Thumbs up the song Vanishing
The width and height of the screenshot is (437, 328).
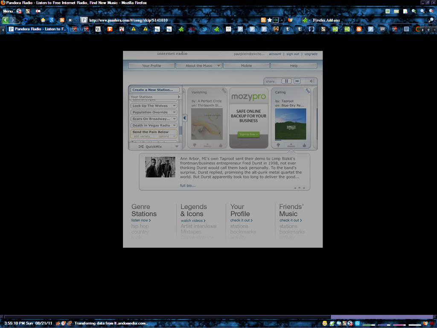coord(221,145)
